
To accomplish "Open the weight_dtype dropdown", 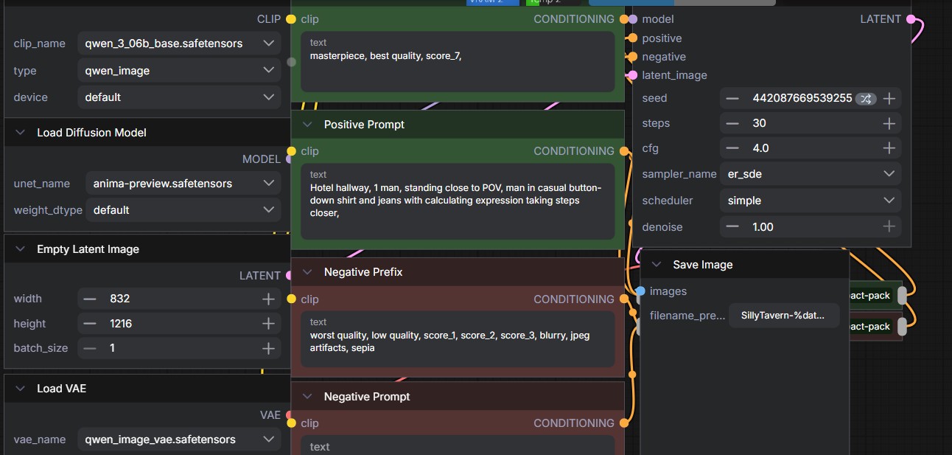I will [183, 210].
